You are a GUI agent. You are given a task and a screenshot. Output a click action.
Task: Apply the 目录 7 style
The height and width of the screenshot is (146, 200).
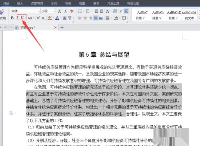click(x=140, y=15)
